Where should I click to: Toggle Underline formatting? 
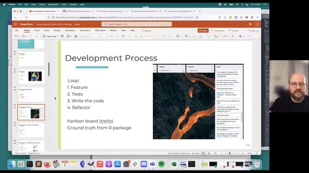(x=136, y=37)
